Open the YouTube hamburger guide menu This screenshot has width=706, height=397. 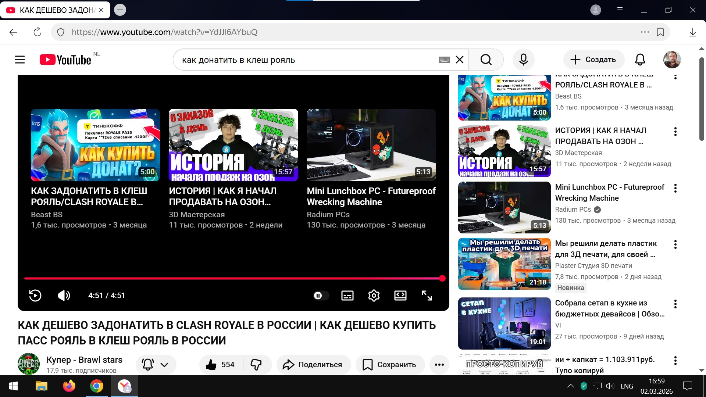point(20,60)
